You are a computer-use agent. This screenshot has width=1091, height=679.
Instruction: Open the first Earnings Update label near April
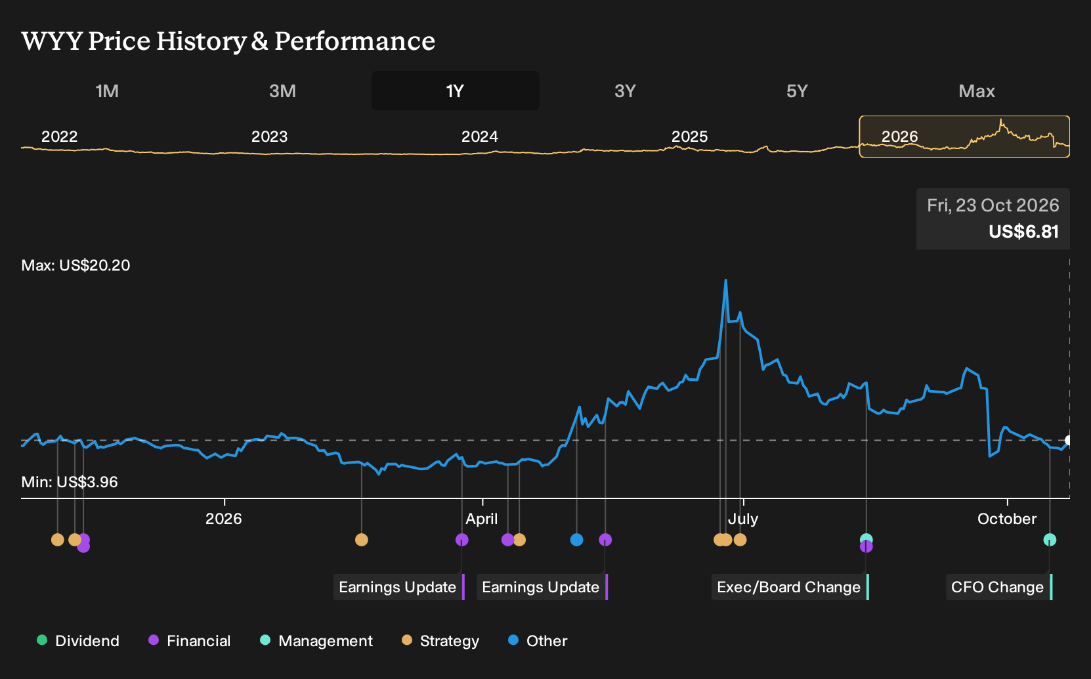(x=399, y=587)
